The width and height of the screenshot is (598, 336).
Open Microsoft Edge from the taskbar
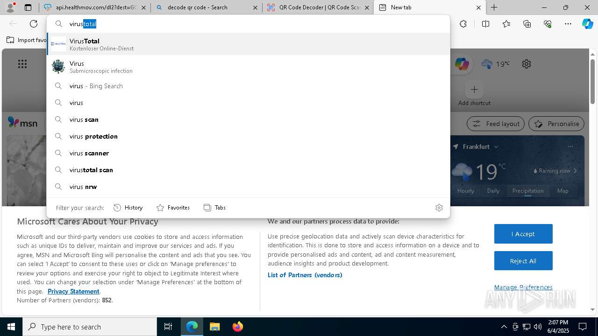[192, 327]
